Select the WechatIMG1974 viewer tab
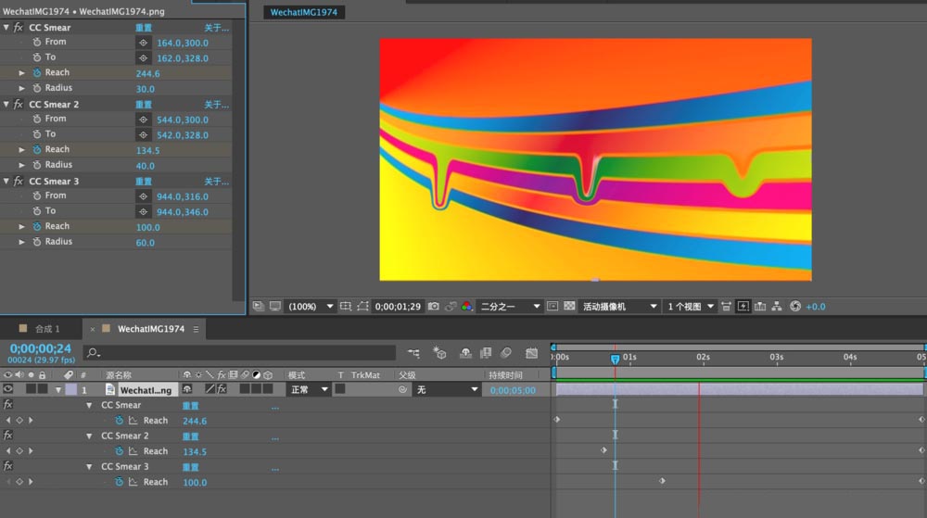 304,13
